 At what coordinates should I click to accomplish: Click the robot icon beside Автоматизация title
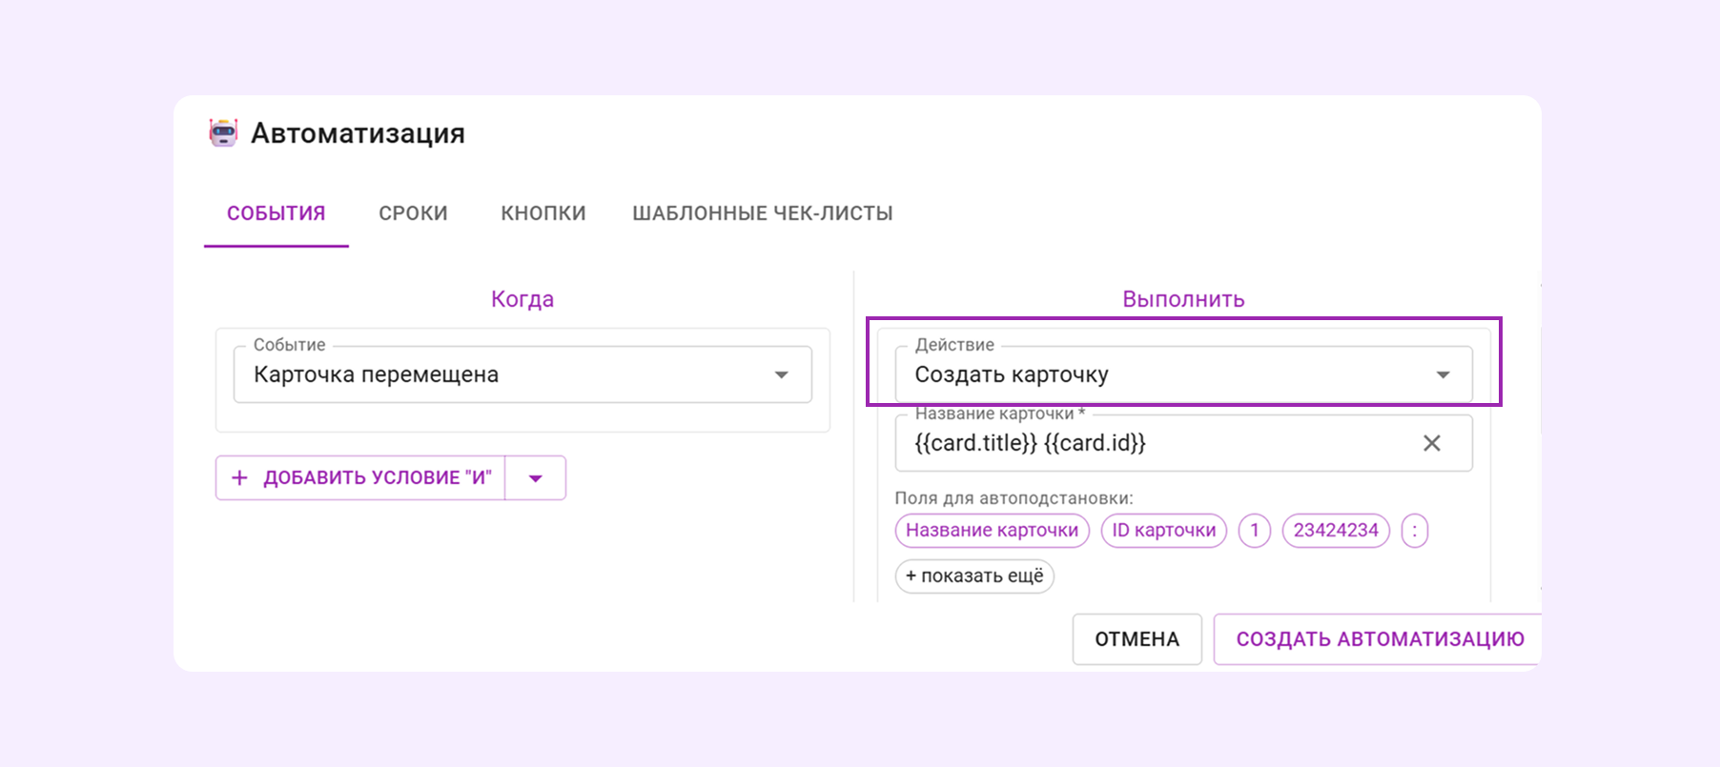point(223,132)
